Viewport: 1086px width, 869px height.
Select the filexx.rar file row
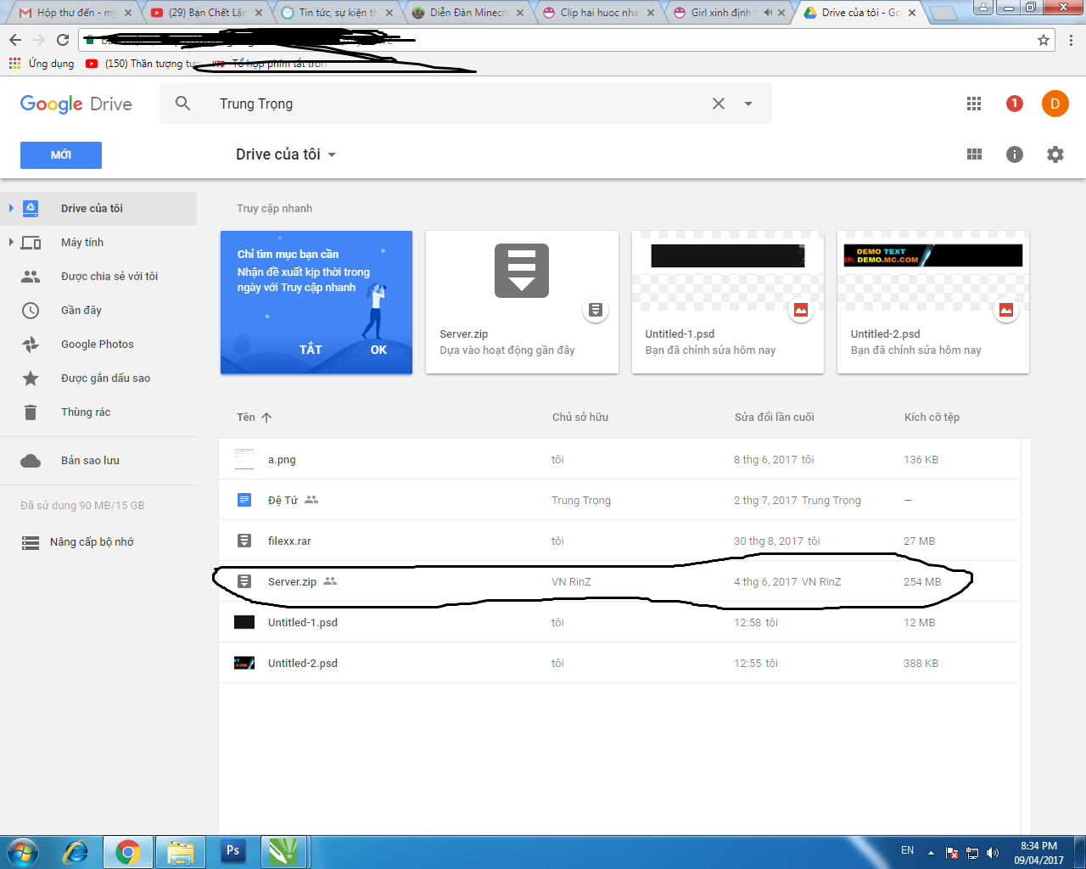pyautogui.click(x=619, y=541)
